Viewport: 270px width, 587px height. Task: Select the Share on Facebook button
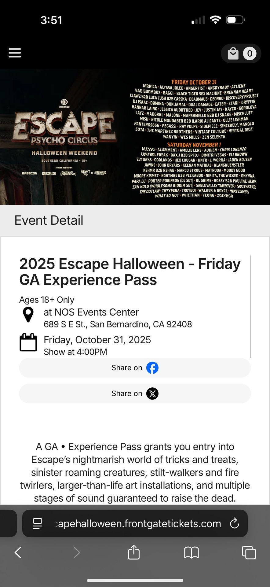point(135,368)
